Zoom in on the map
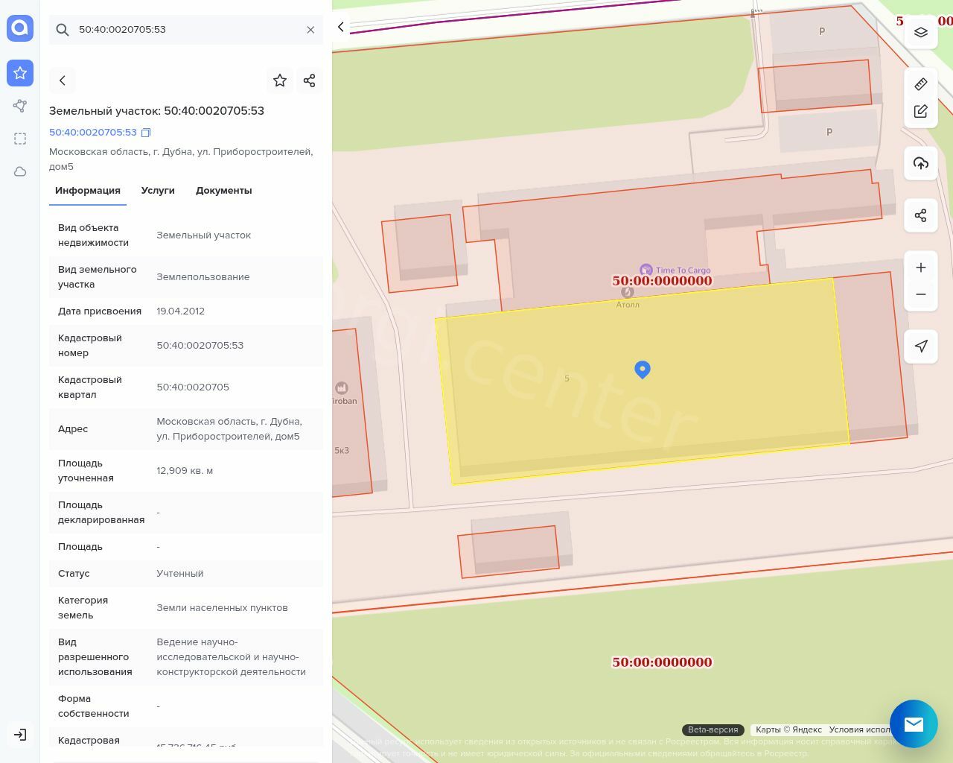Image resolution: width=953 pixels, height=763 pixels. [x=920, y=267]
